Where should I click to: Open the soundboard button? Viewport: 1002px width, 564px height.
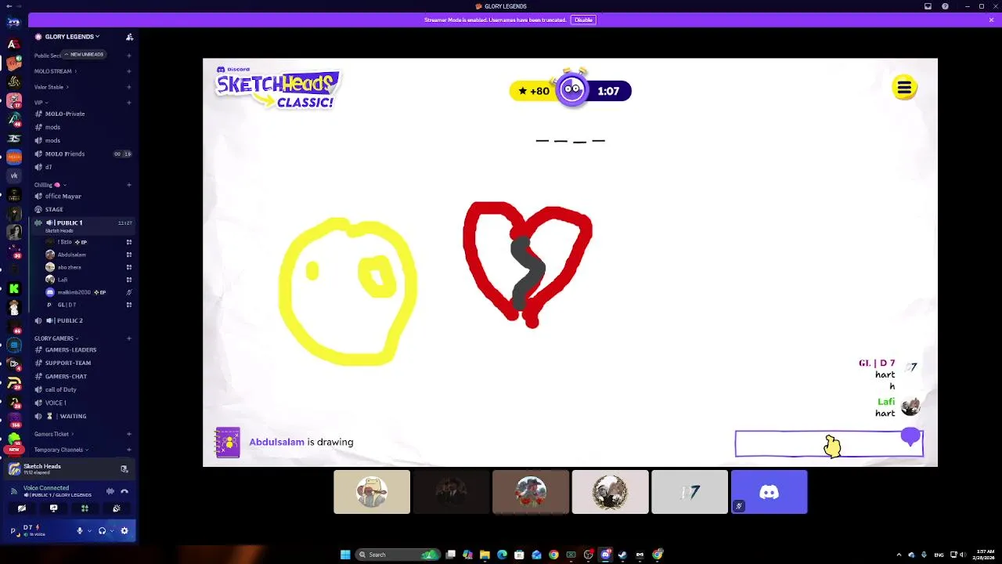point(116,508)
